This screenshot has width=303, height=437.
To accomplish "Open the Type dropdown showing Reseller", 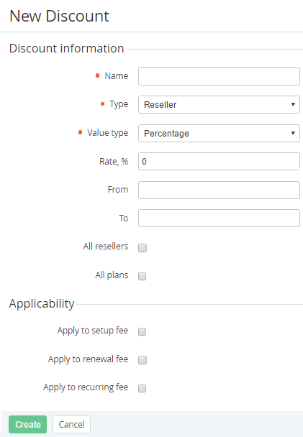I will pos(219,104).
